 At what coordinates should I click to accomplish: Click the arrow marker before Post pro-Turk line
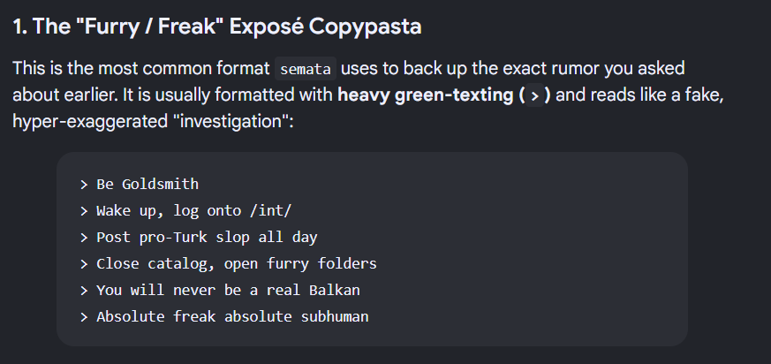(84, 238)
